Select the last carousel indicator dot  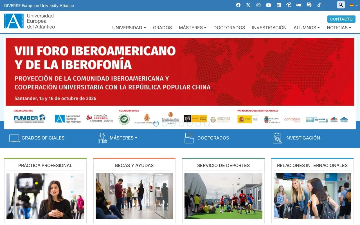pyautogui.click(x=207, y=123)
